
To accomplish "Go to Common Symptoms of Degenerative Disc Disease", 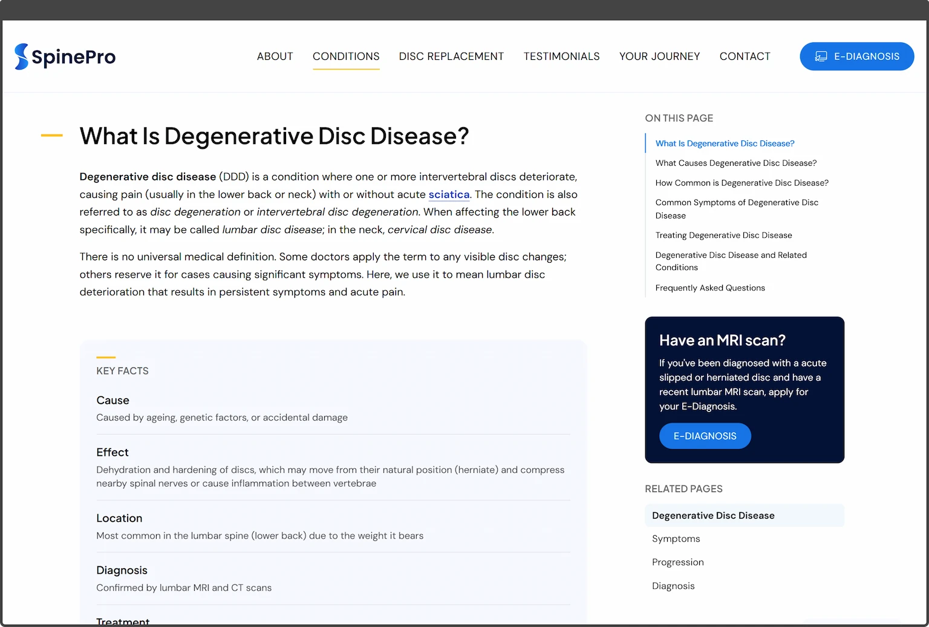I will point(736,209).
